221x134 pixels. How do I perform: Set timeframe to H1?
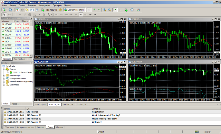coord(76,14)
